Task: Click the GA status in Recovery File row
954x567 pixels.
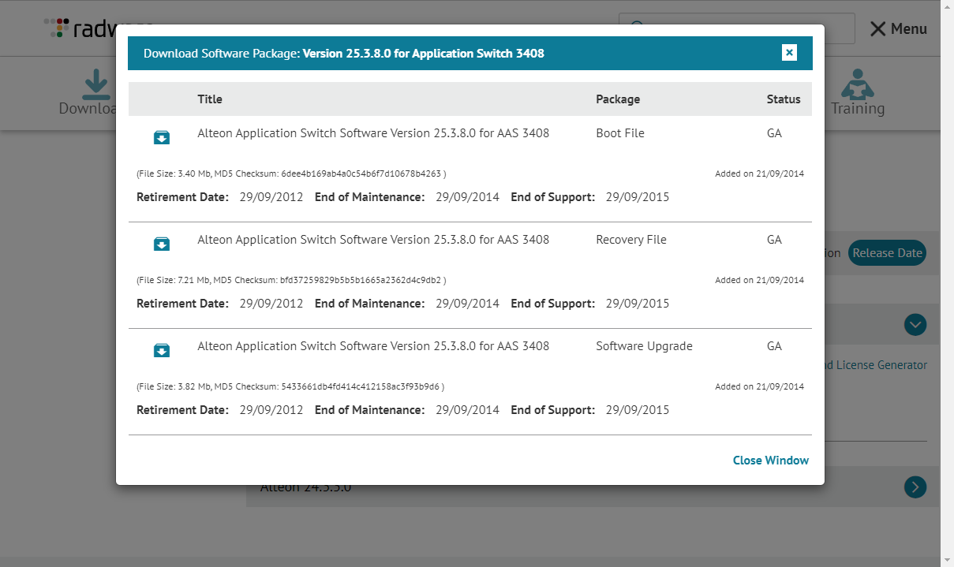Action: (774, 240)
